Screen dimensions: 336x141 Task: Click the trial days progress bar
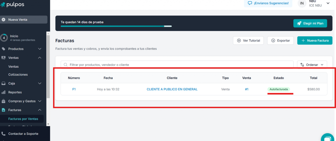click(x=116, y=26)
